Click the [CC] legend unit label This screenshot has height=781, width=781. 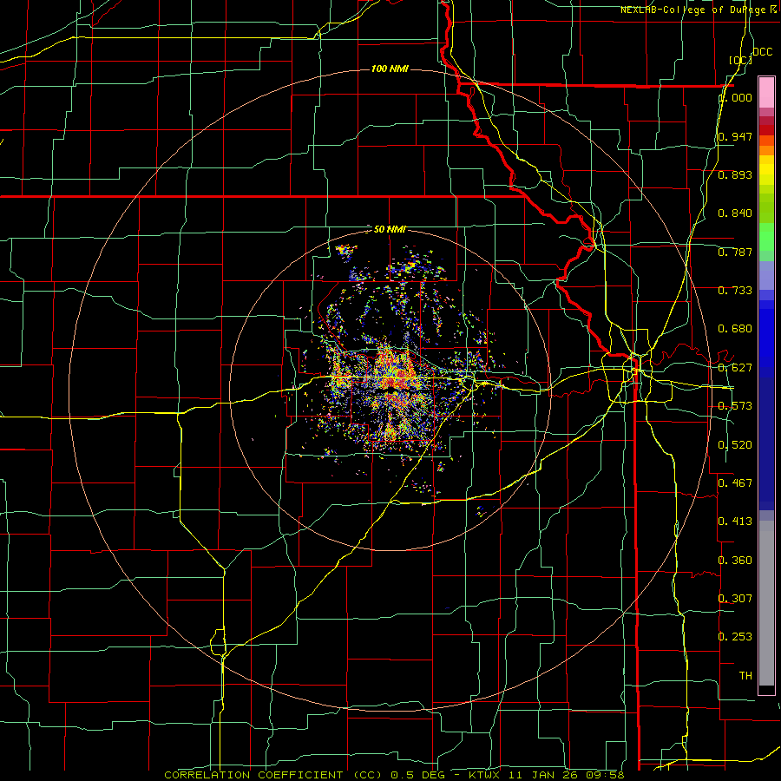click(x=740, y=60)
